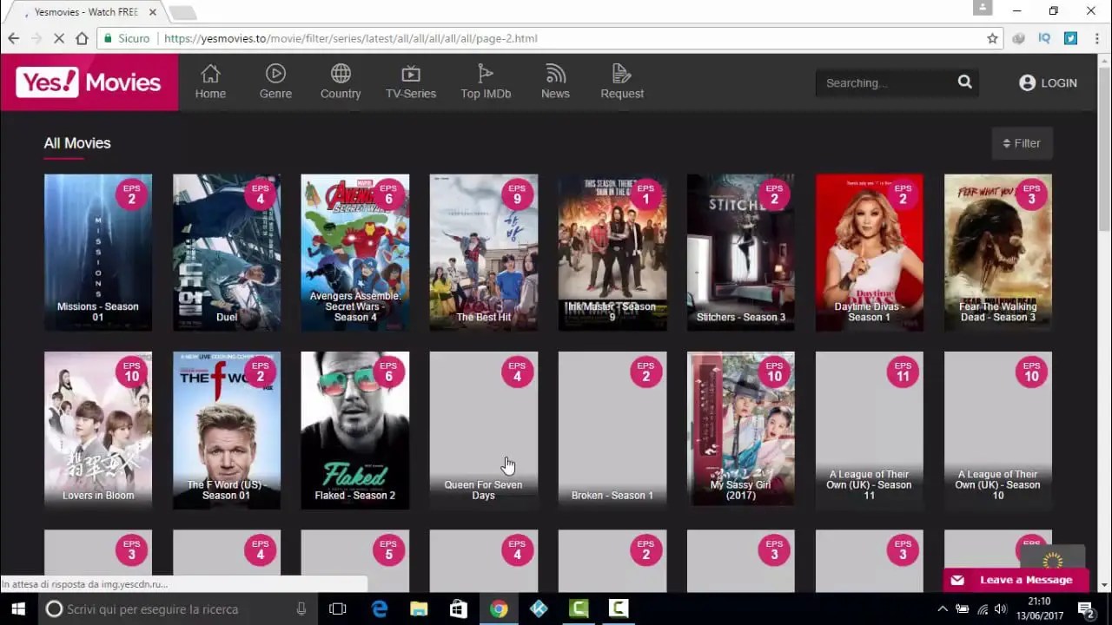The height and width of the screenshot is (625, 1112).
Task: Open the Genre menu in the navbar
Action: 275,82
